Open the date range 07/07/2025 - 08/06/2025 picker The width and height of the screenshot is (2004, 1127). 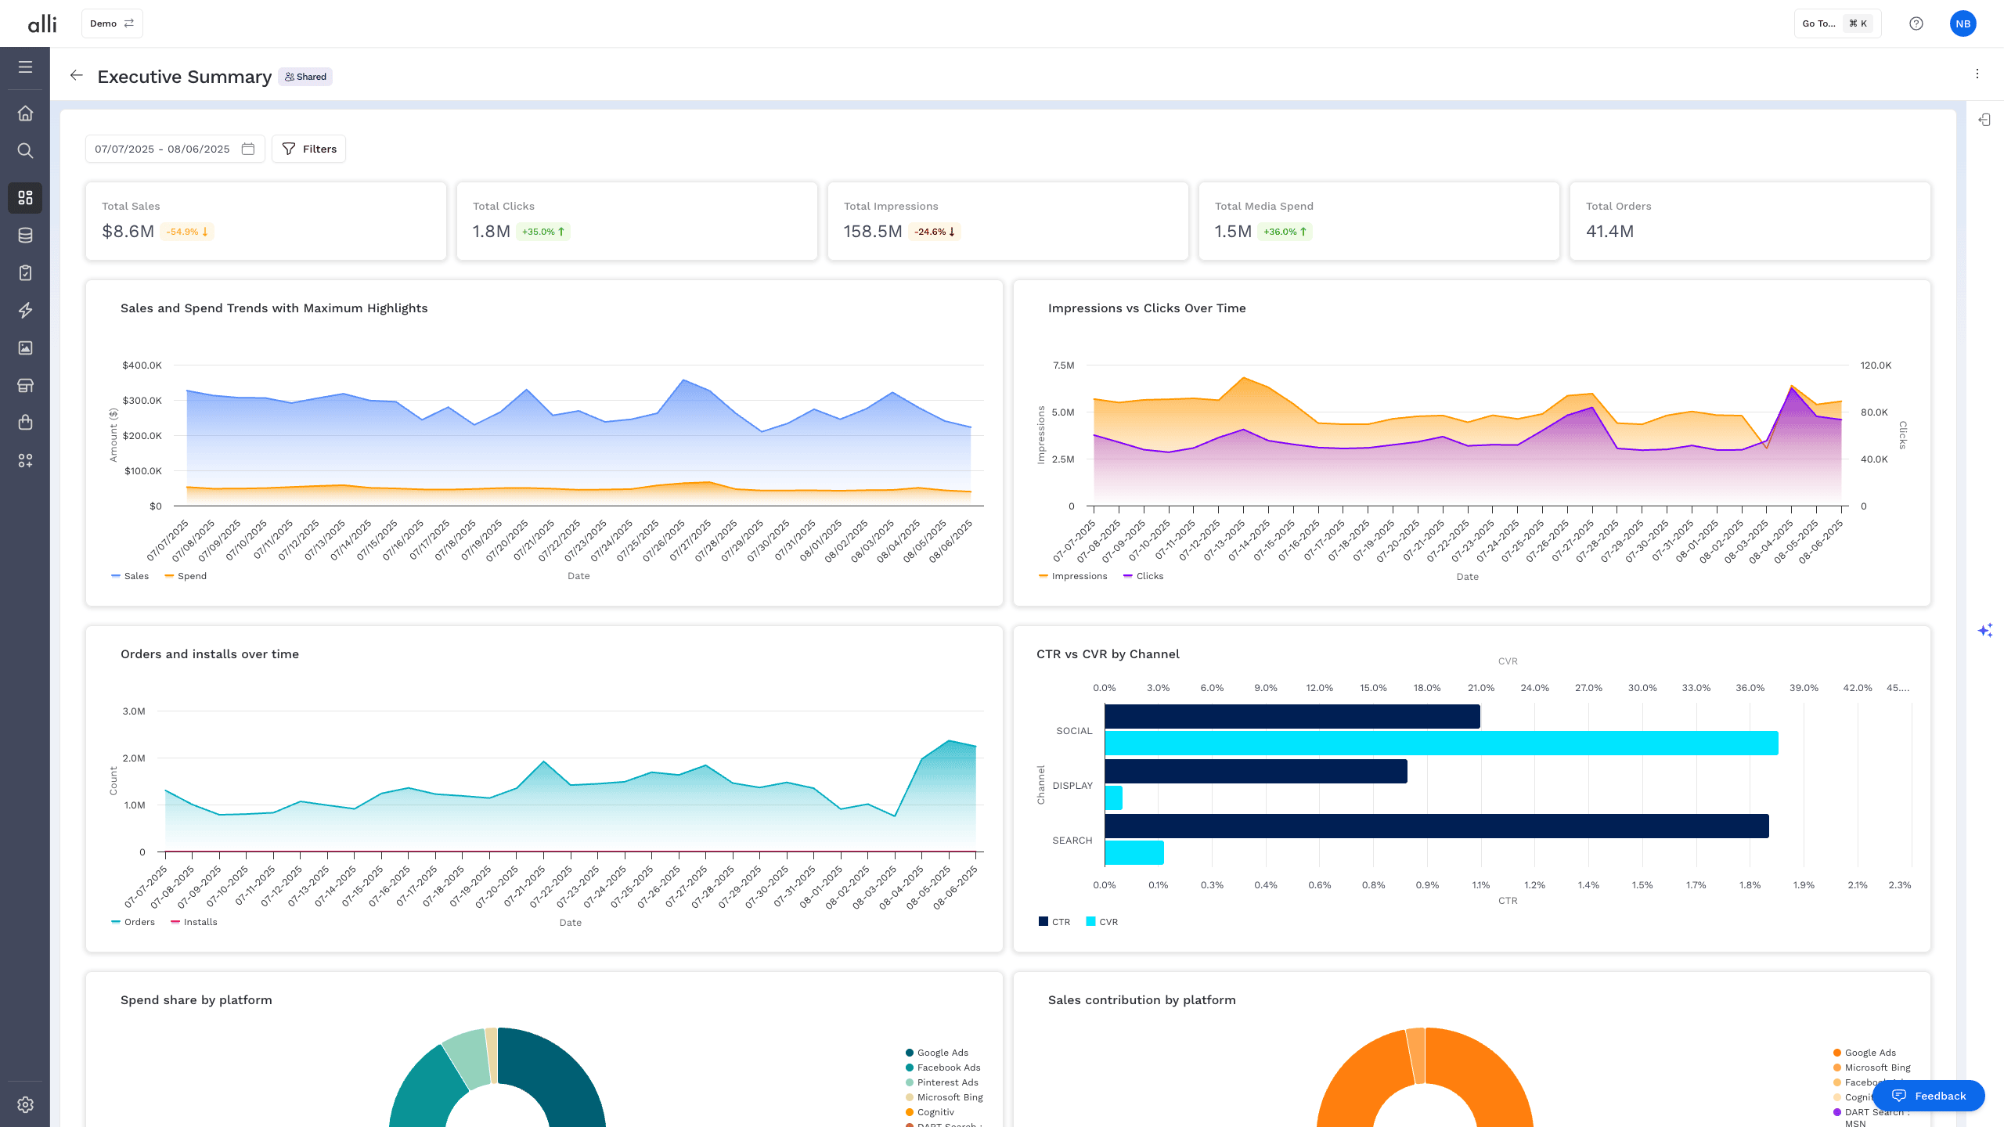point(175,149)
